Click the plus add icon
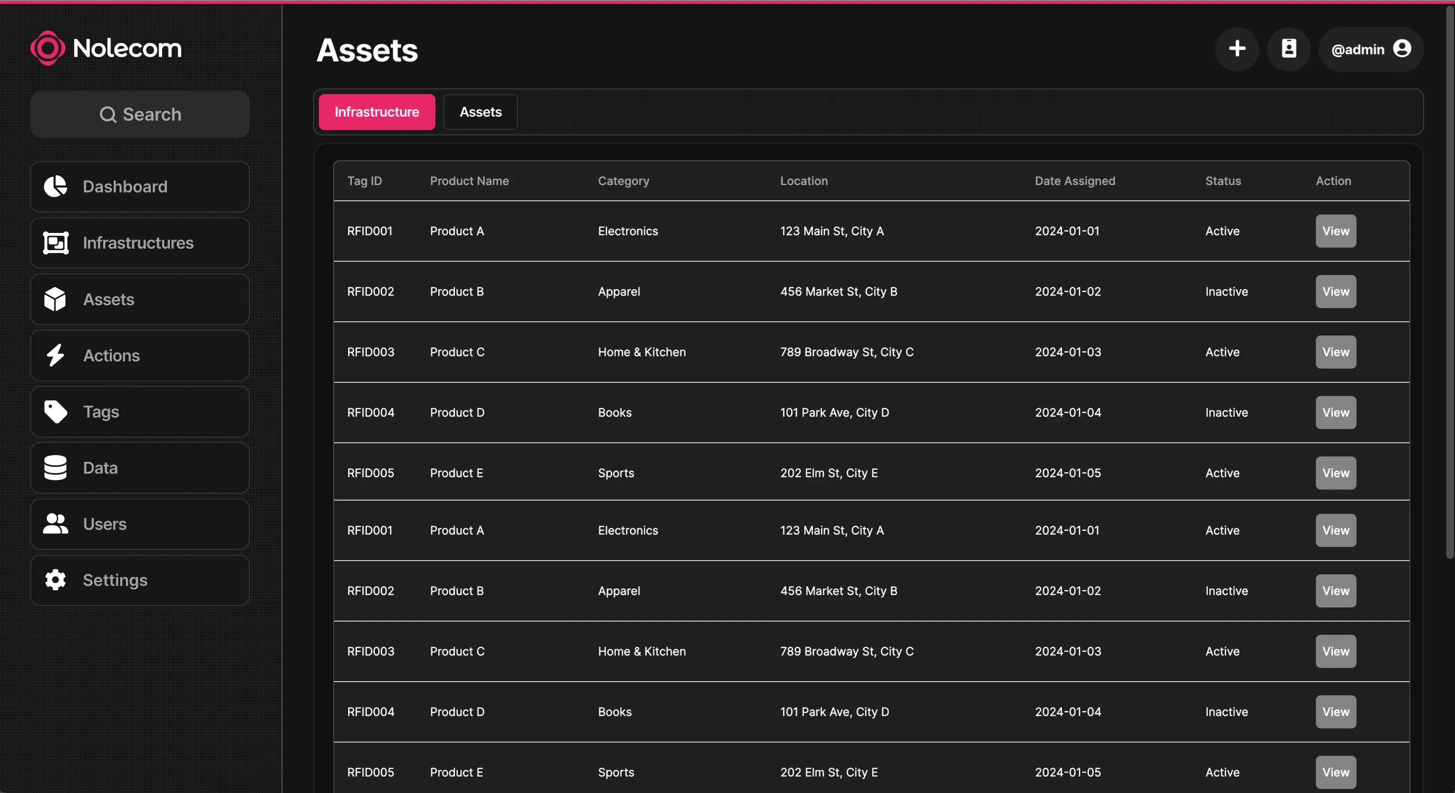This screenshot has width=1455, height=793. point(1236,49)
